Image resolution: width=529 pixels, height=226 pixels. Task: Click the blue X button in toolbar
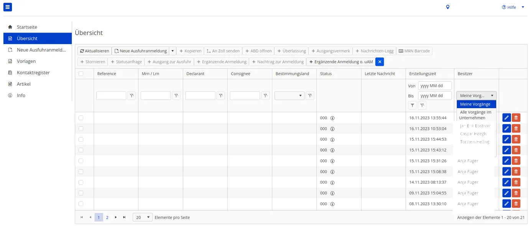[379, 62]
